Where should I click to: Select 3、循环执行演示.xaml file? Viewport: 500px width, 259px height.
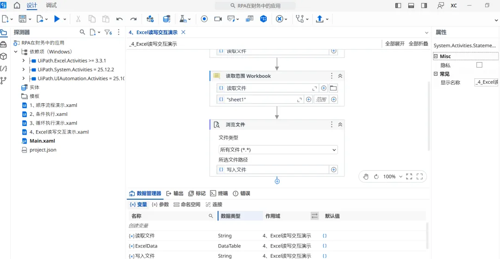click(53, 123)
